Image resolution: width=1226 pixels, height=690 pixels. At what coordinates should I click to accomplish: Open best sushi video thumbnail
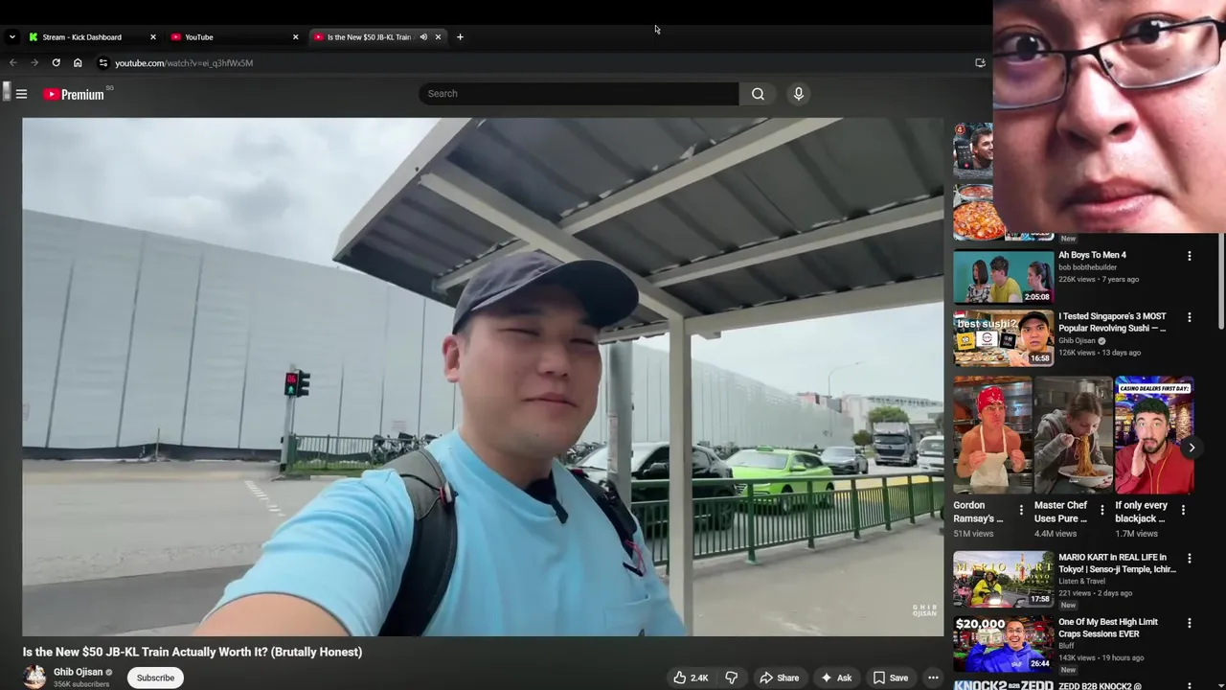[1003, 337]
